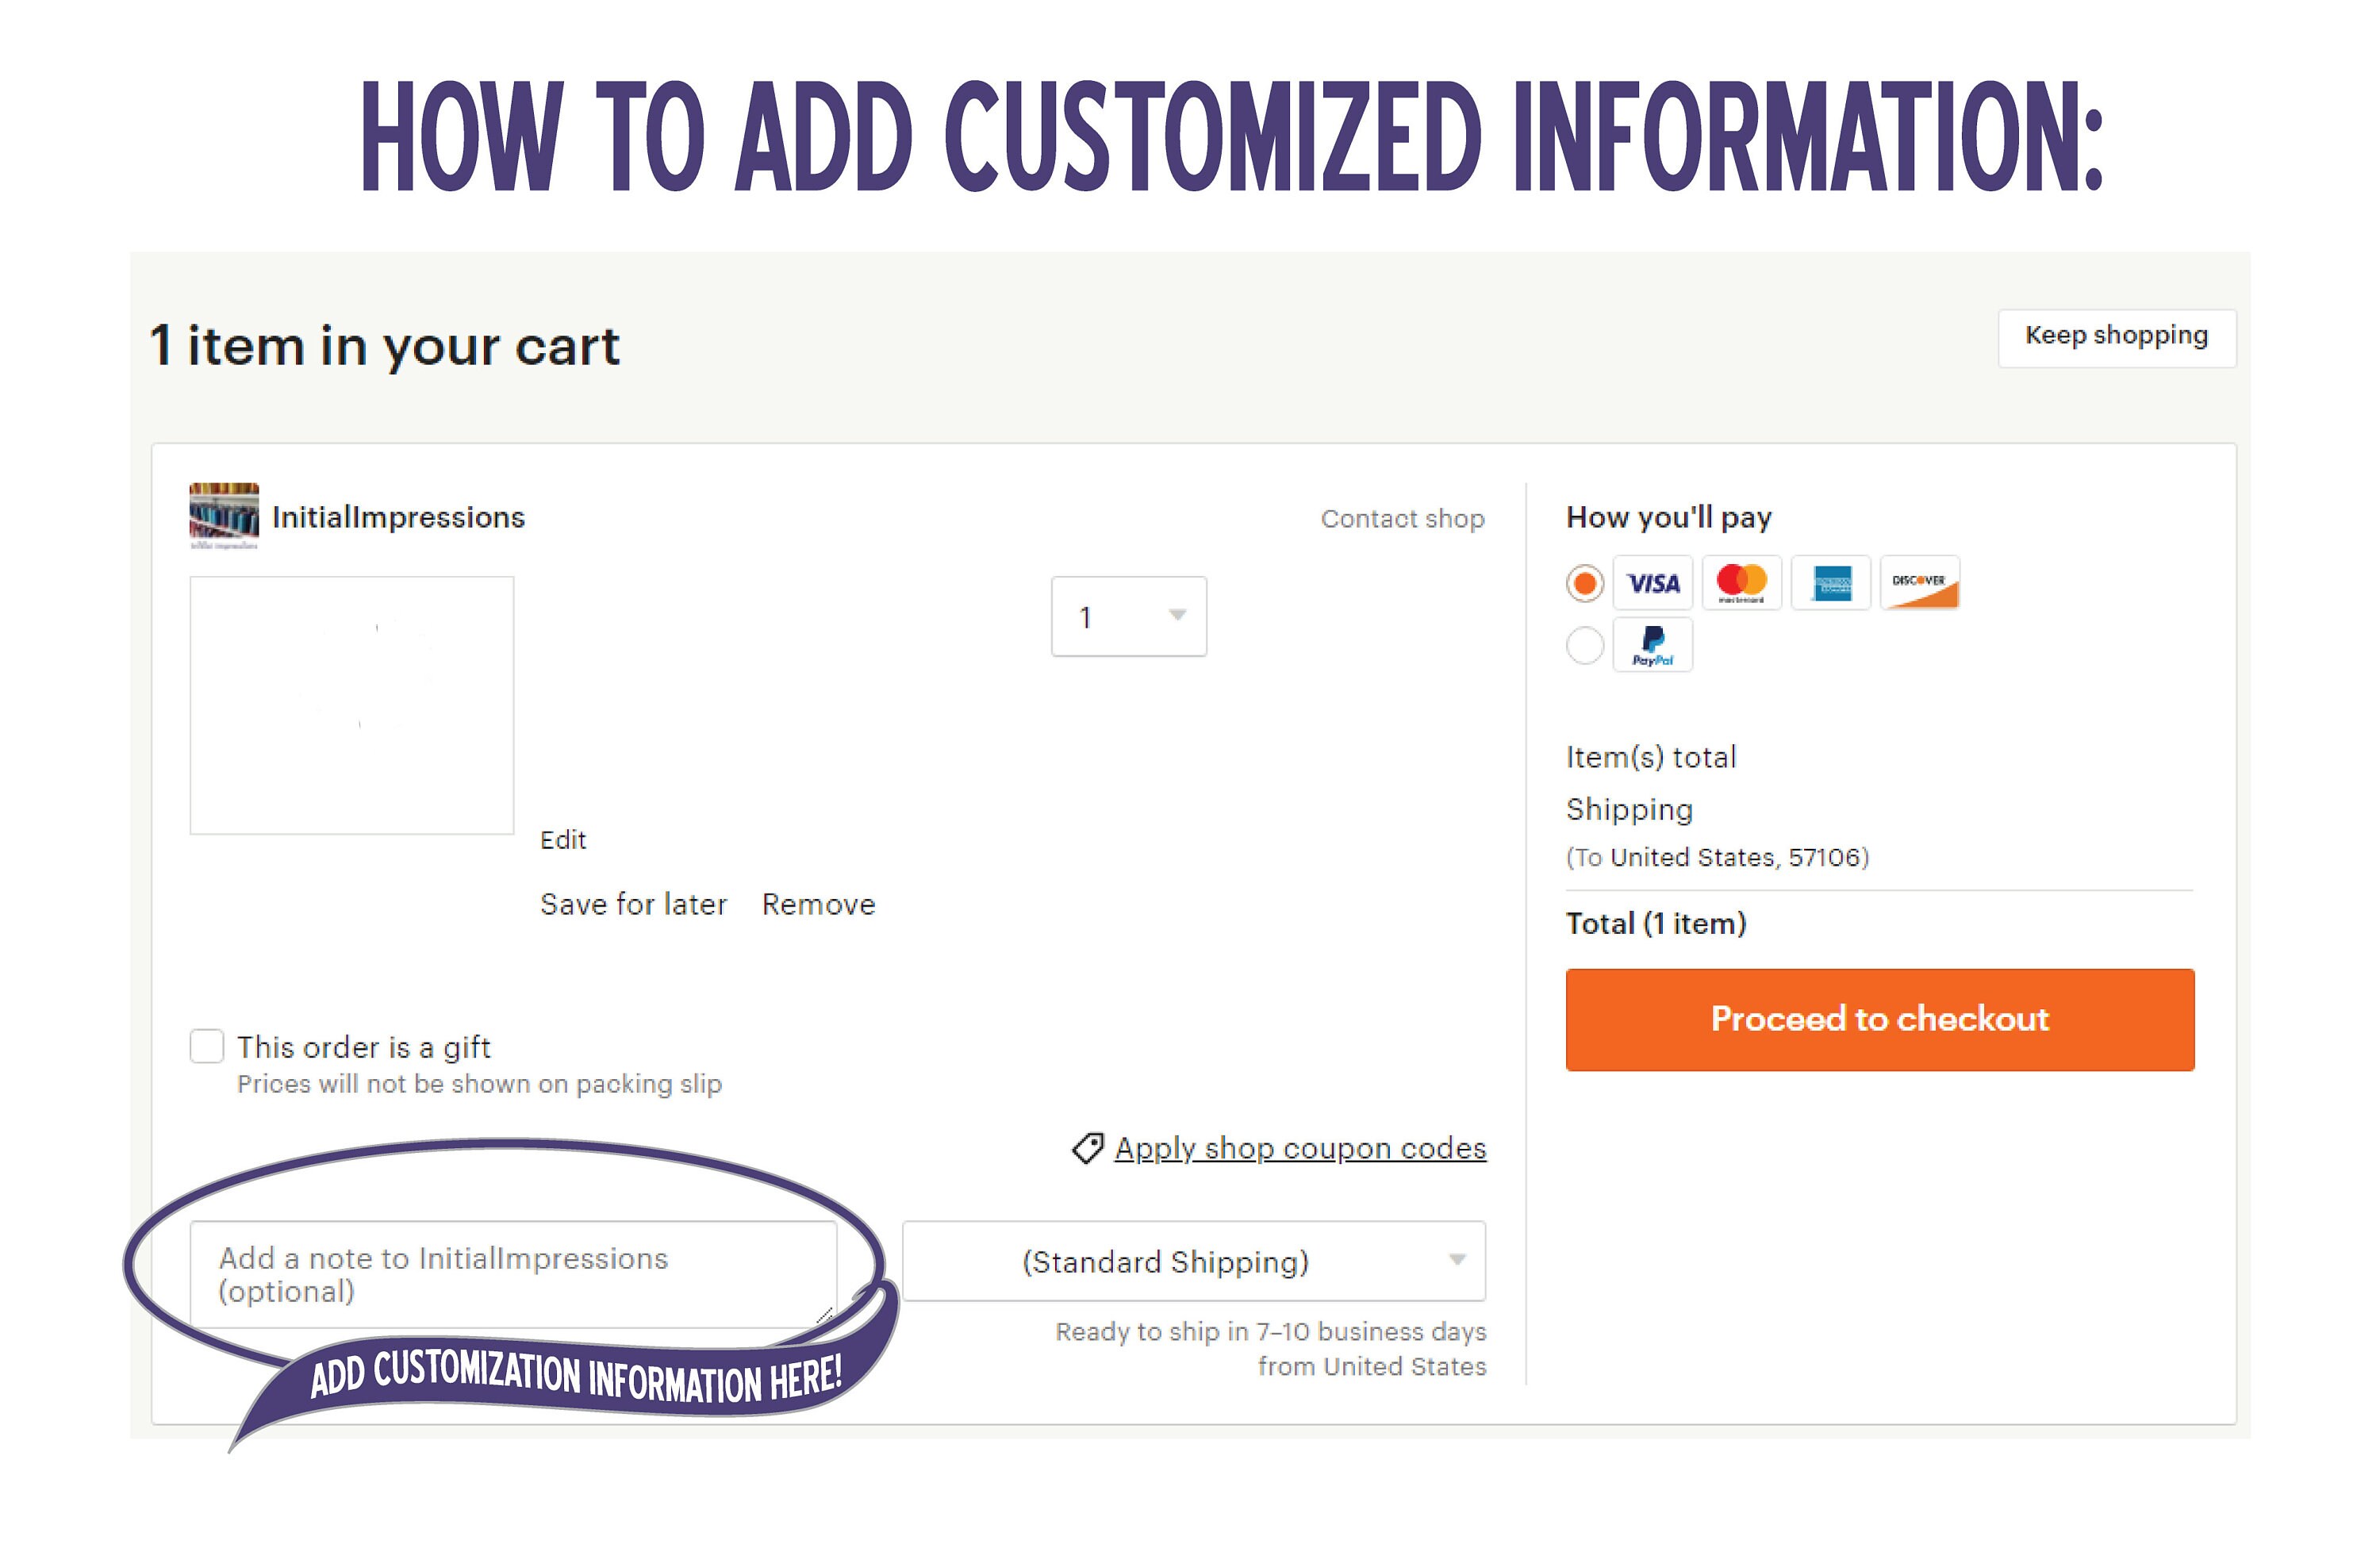Open the Contact shop link

tap(1402, 518)
